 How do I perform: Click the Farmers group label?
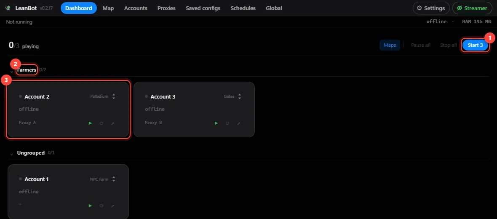coord(27,70)
